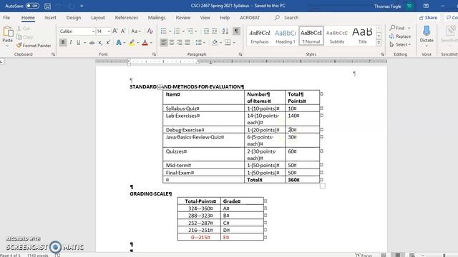Open the Change Case menu
This screenshot has width=458, height=257.
136,31
